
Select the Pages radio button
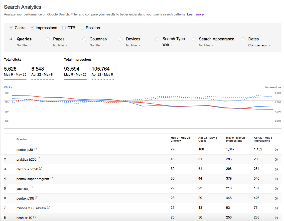[x=48, y=39]
